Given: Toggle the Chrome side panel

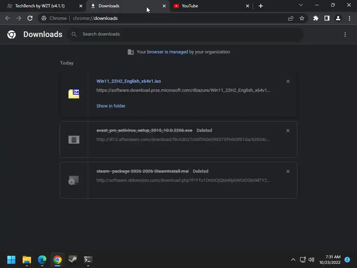Looking at the screenshot, I should point(327,18).
